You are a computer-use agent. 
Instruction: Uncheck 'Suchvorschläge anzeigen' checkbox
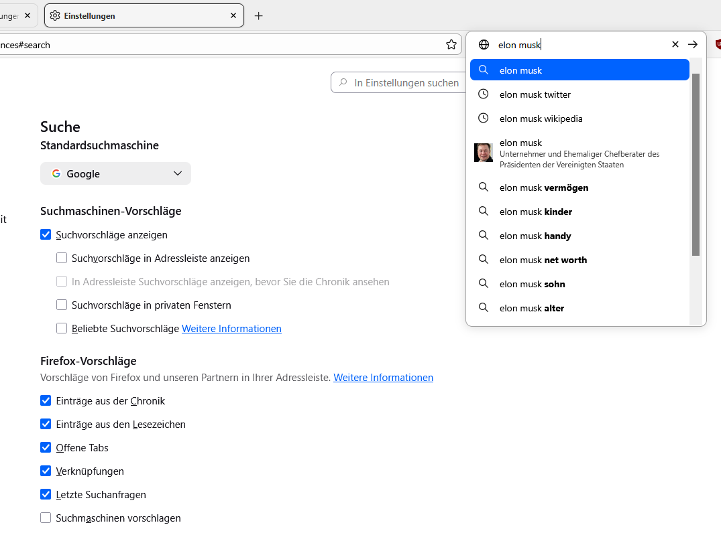[46, 234]
